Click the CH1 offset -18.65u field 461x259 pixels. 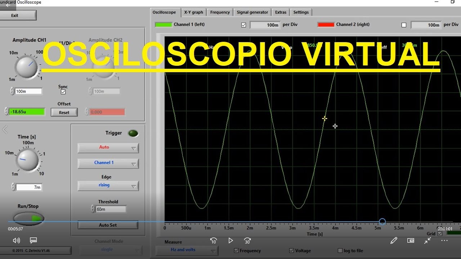(27, 112)
